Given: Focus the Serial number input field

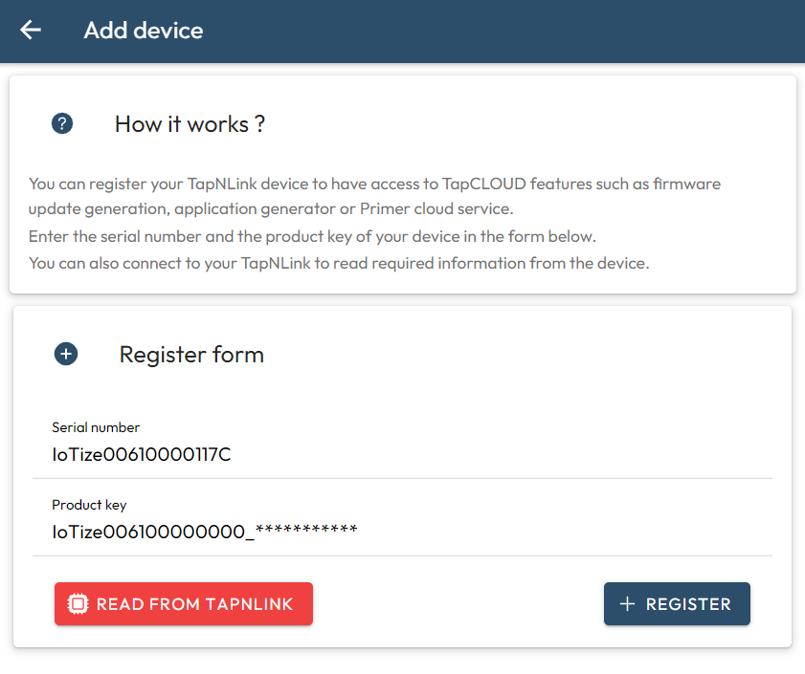Looking at the screenshot, I should [402, 454].
